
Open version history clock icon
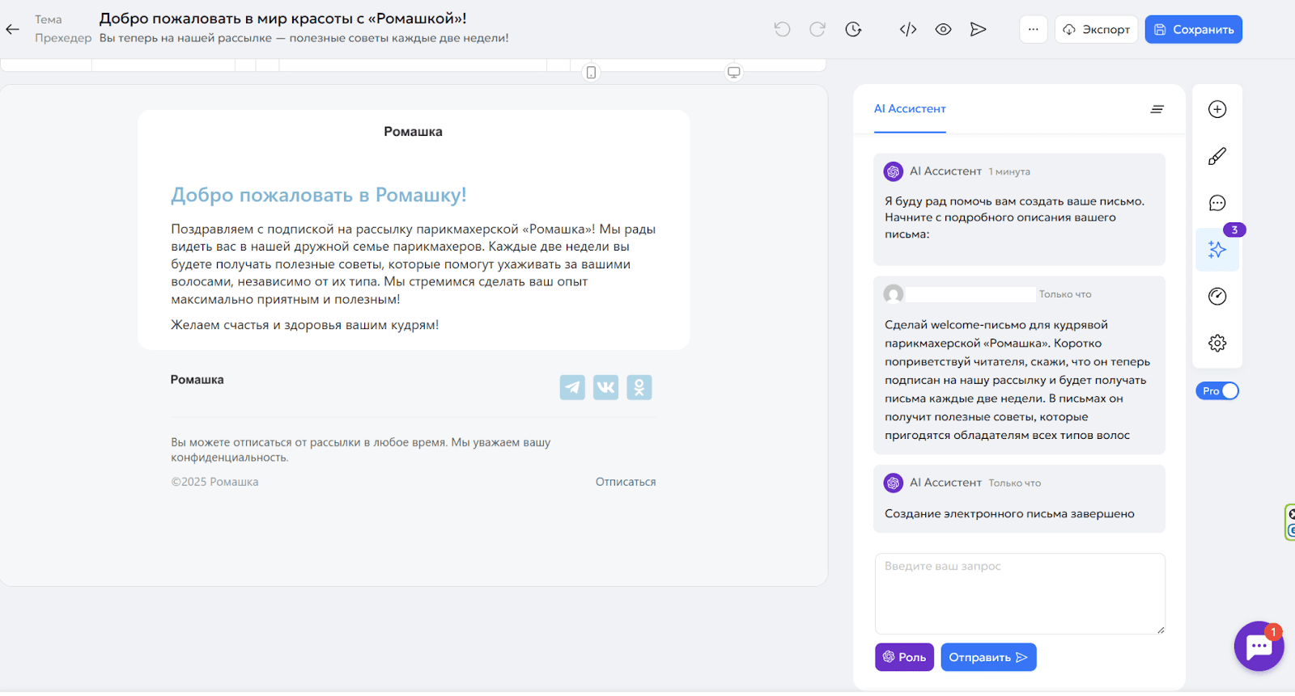pos(853,30)
